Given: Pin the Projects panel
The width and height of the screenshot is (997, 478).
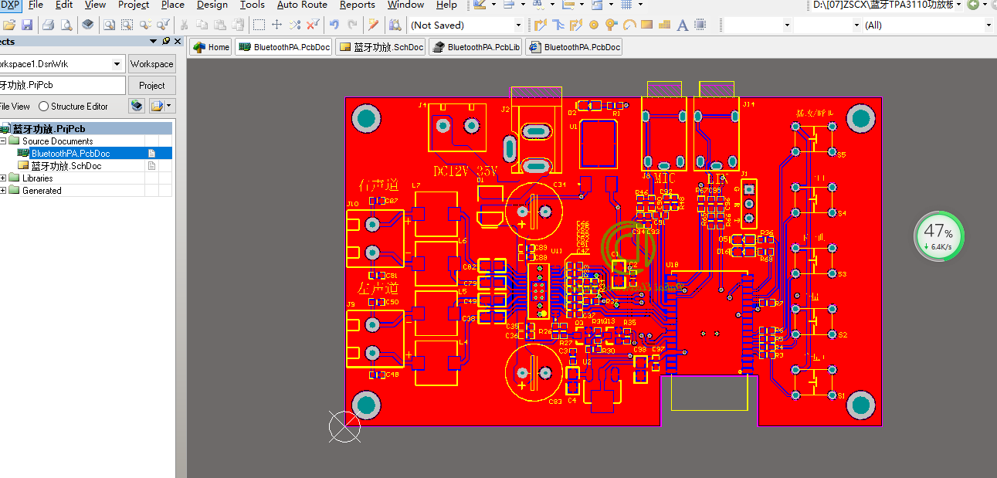Looking at the screenshot, I should click(x=166, y=42).
